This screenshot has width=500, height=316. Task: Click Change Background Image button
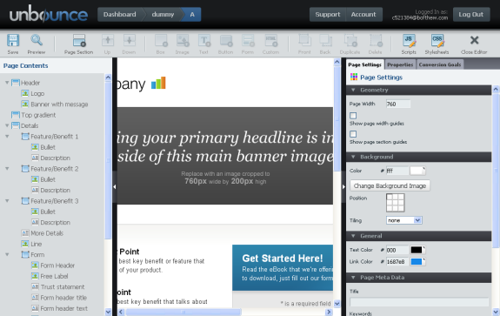pyautogui.click(x=390, y=185)
